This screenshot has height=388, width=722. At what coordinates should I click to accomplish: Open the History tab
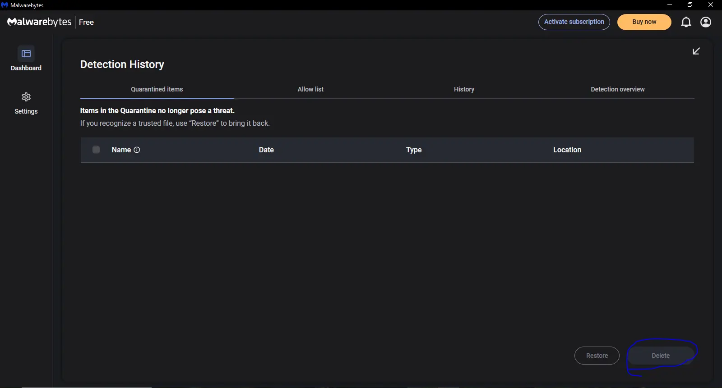[464, 89]
